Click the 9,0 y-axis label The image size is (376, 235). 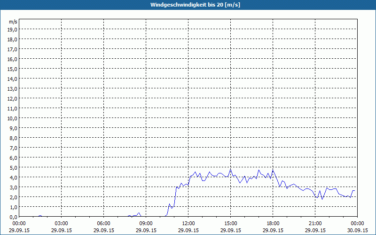14,128
